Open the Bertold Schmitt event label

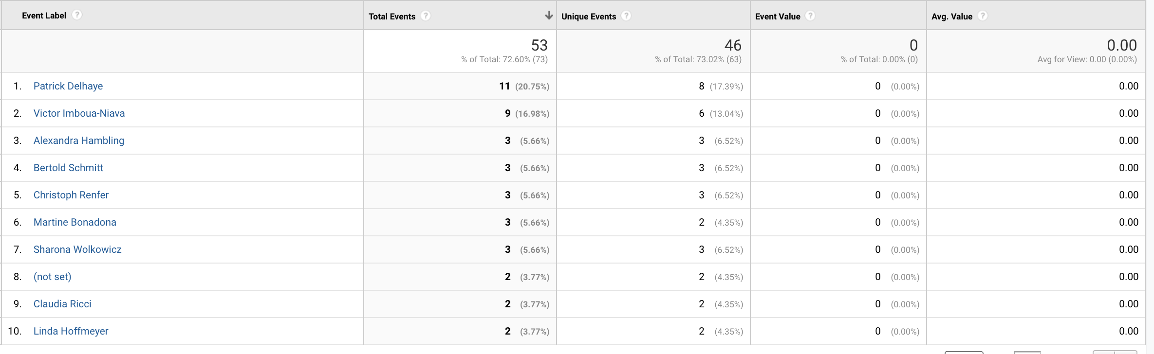point(68,168)
